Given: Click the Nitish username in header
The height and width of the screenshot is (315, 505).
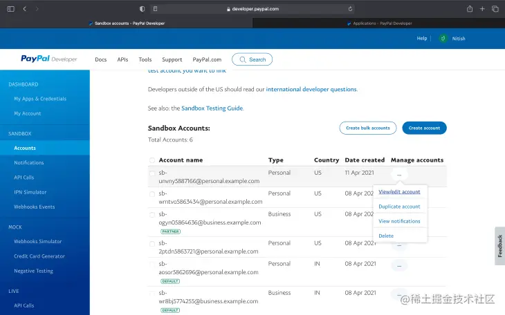Looking at the screenshot, I should pos(458,38).
